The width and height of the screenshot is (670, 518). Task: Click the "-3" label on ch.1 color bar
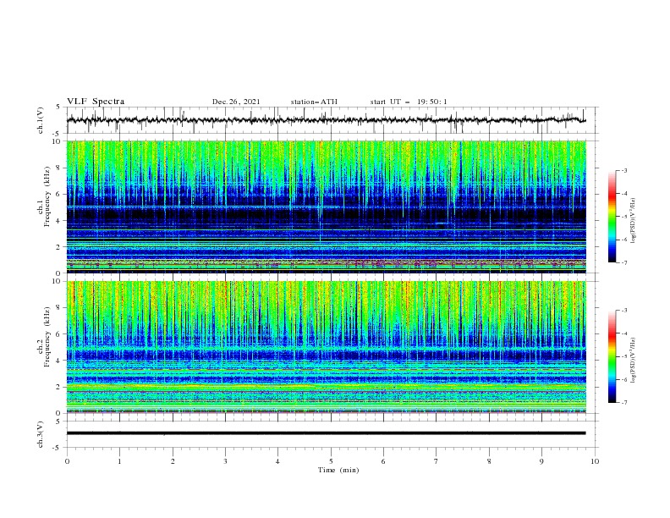pyautogui.click(x=623, y=170)
